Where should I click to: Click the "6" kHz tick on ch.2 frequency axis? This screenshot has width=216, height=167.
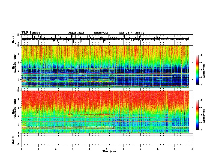click(19, 108)
